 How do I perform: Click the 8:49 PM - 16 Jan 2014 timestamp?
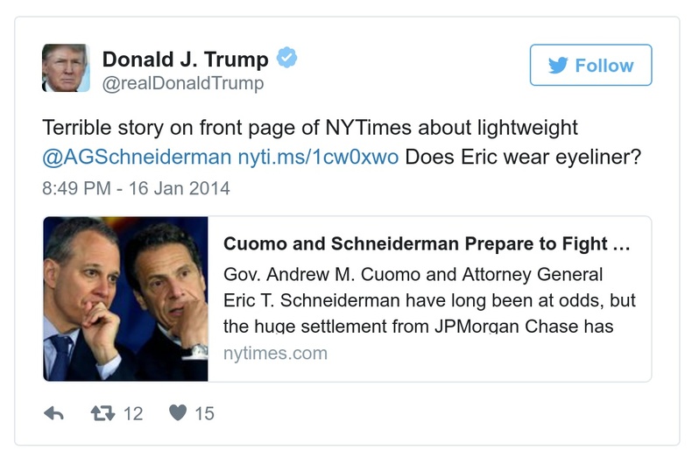(136, 187)
